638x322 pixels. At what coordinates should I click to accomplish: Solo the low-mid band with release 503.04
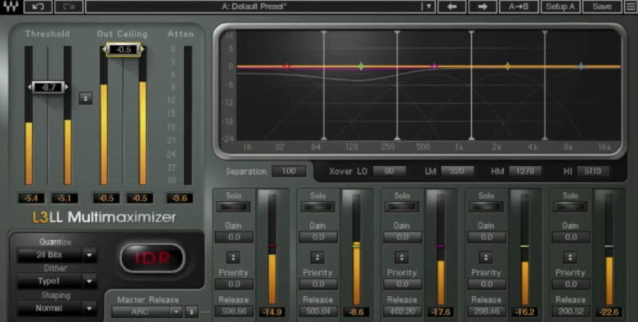tap(318, 207)
